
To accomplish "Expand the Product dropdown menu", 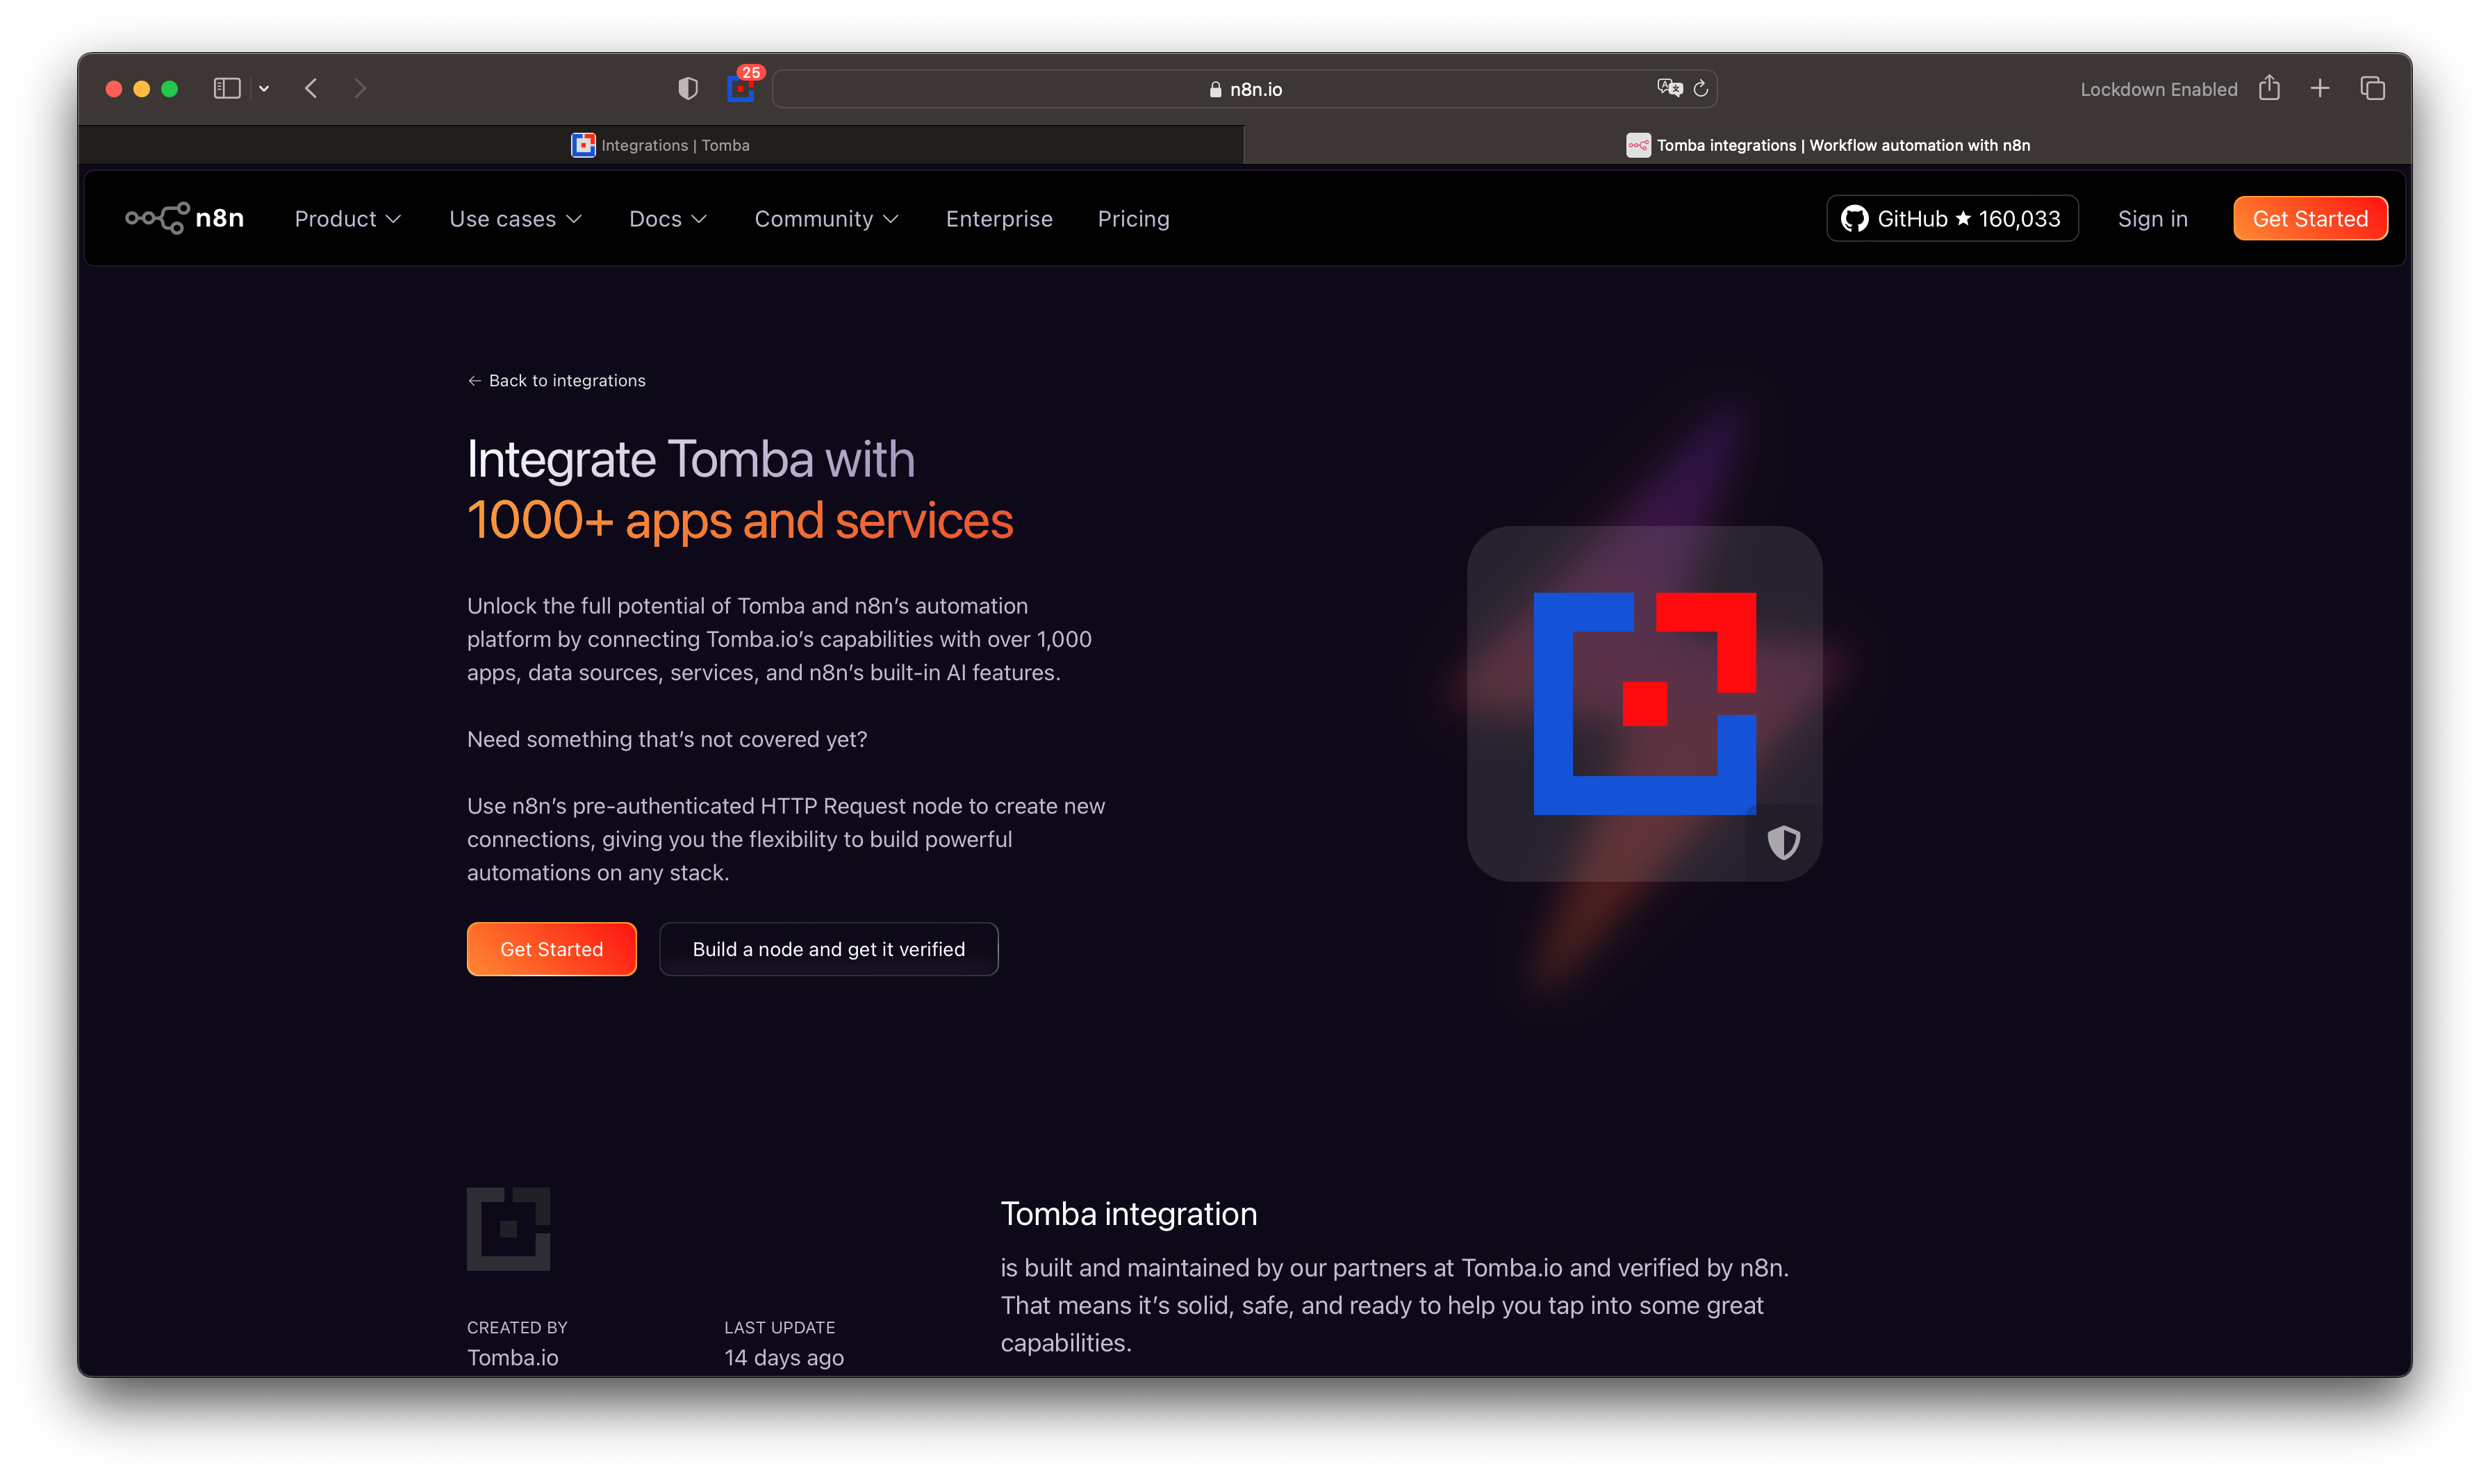I will (347, 218).
